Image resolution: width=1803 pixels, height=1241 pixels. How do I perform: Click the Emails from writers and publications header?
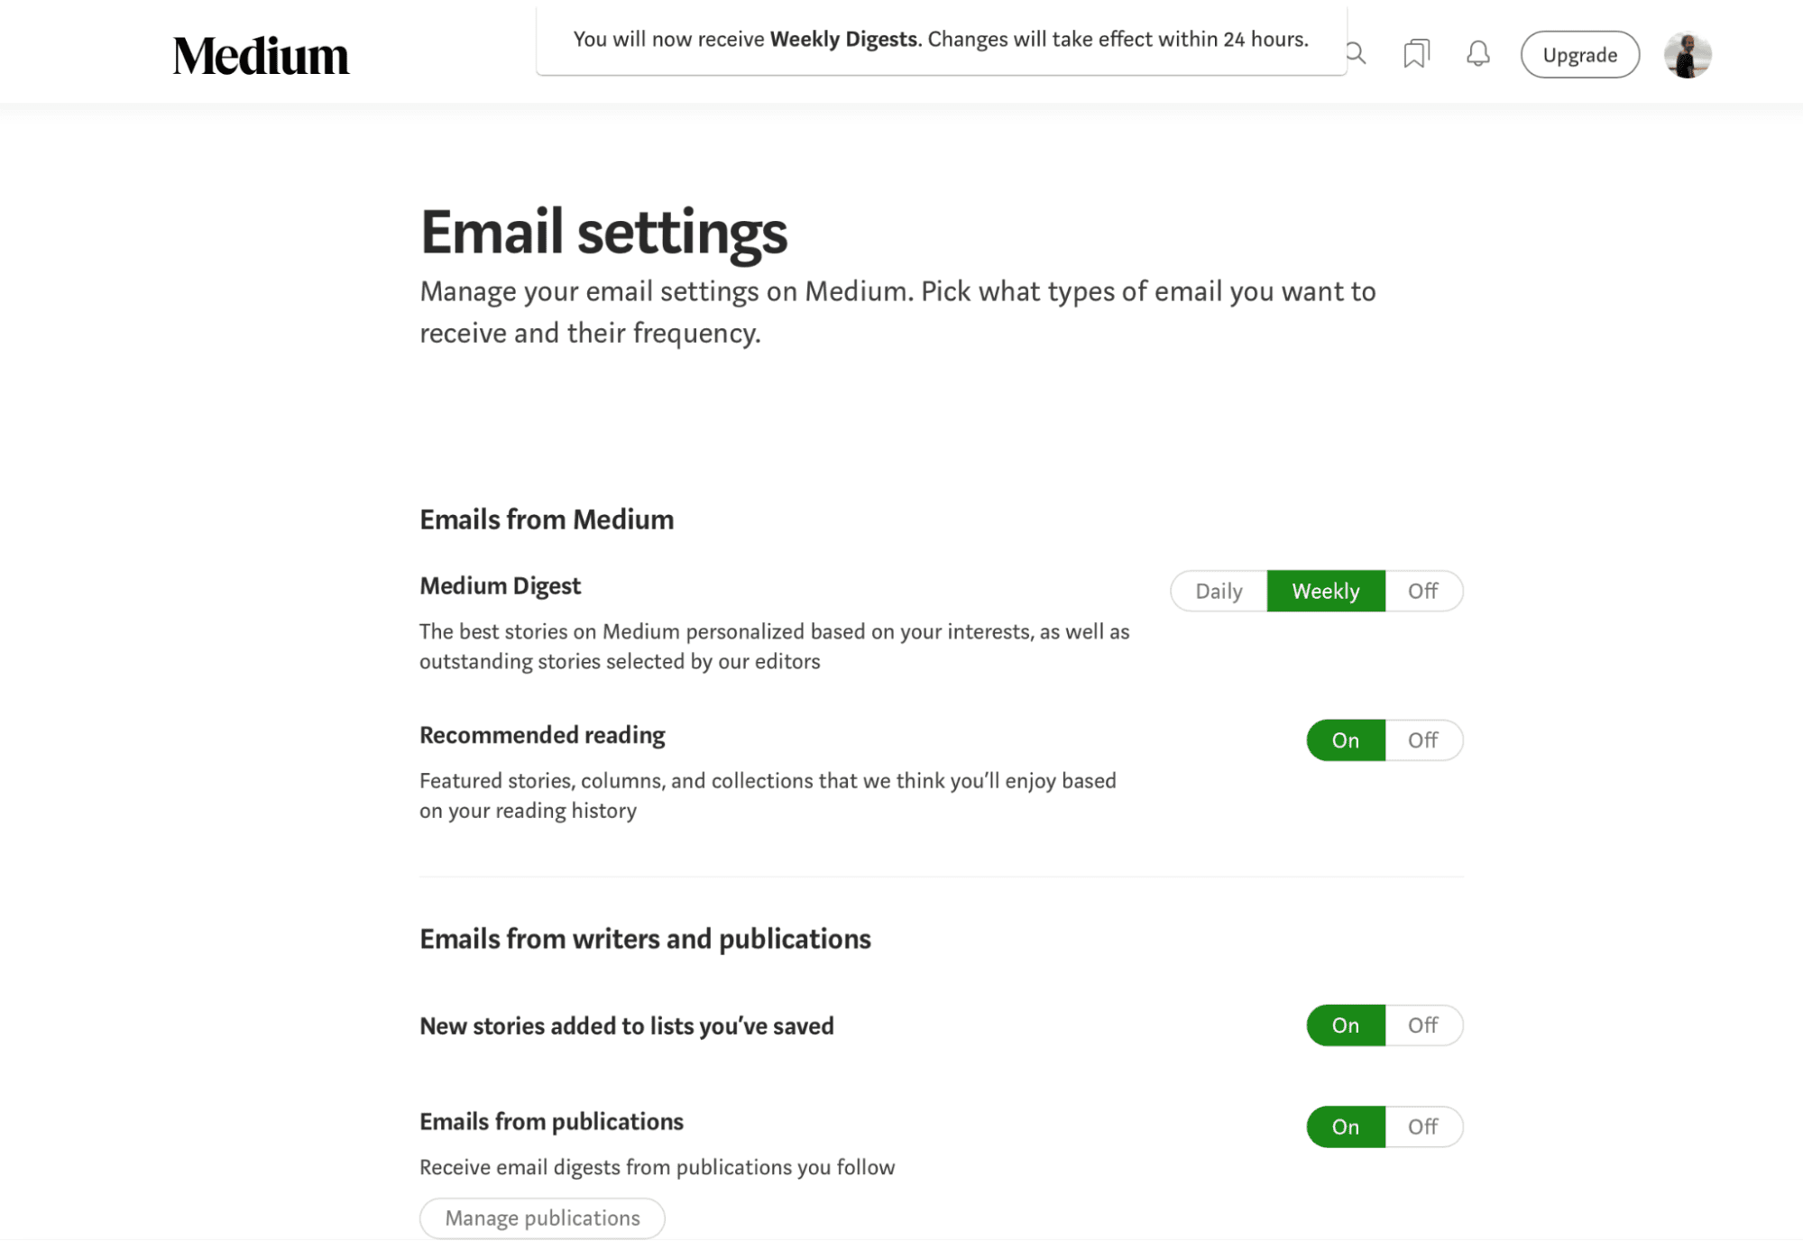coord(644,938)
